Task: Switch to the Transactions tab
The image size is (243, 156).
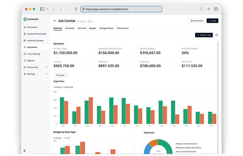Action: coord(123,28)
